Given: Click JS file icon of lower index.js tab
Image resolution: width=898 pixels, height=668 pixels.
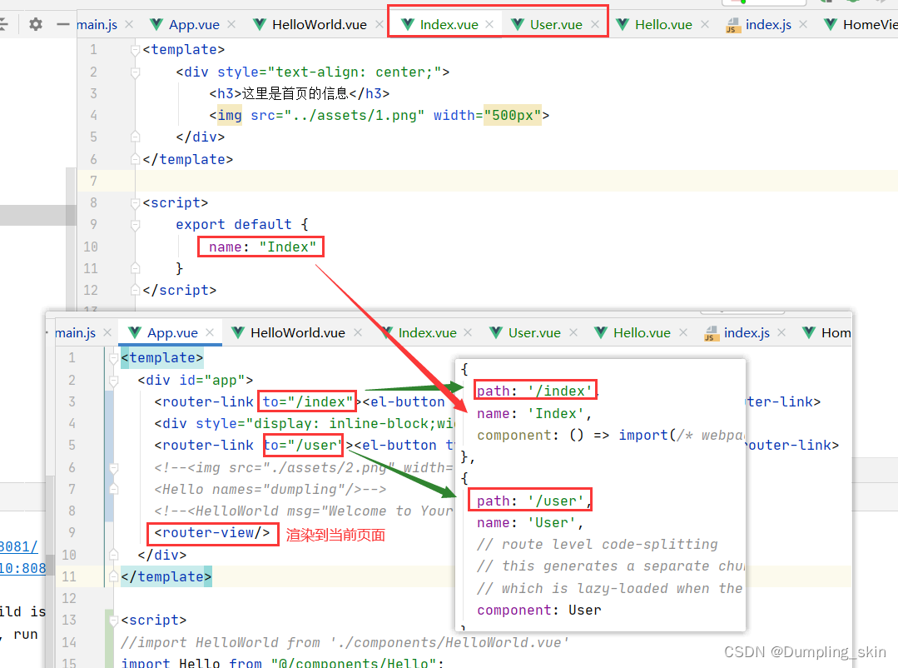Looking at the screenshot, I should click(x=711, y=333).
